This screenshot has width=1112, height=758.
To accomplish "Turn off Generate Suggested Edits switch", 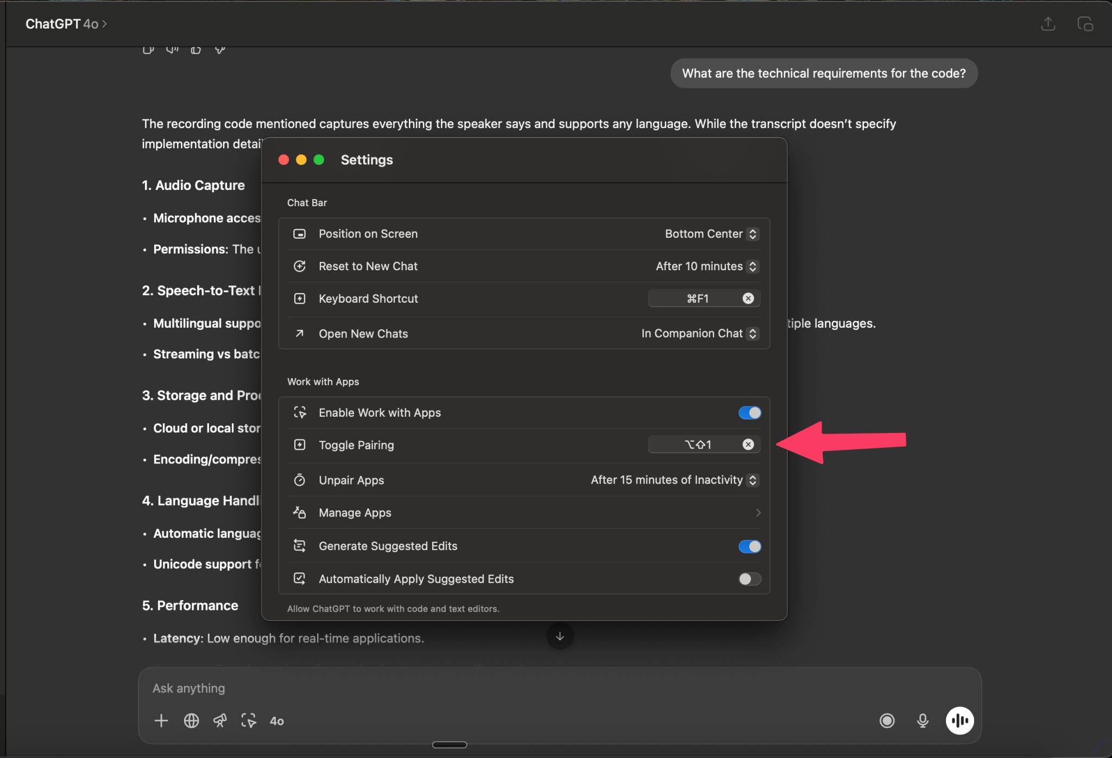I will click(750, 546).
